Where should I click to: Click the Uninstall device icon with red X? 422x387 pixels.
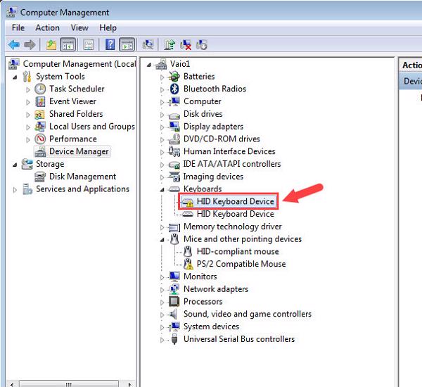pos(186,45)
